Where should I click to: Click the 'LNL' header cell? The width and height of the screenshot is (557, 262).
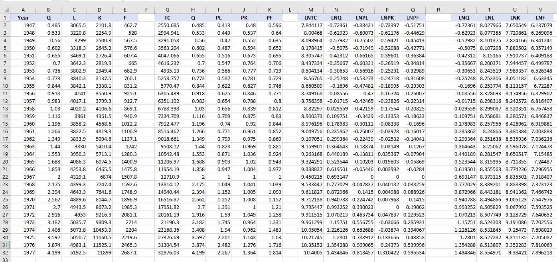point(490,18)
